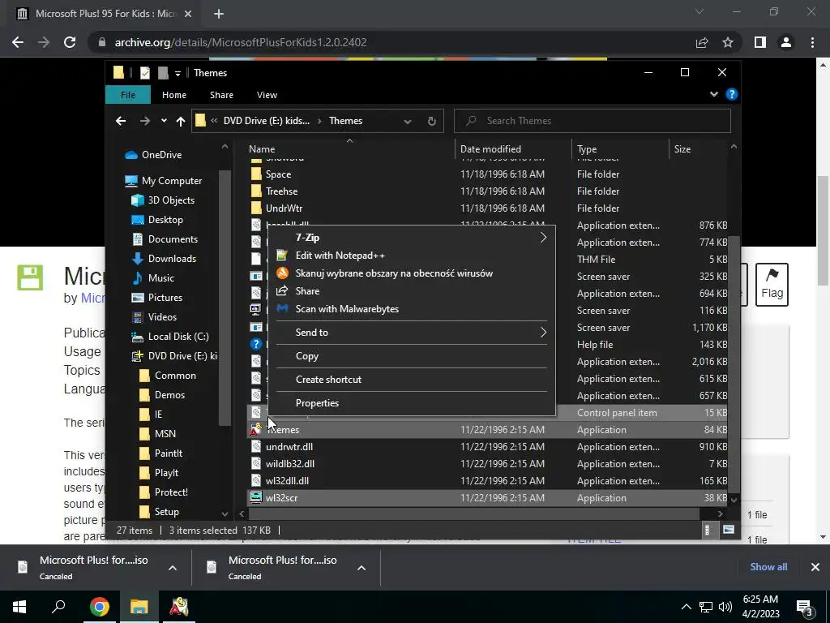The image size is (830, 623).
Task: Open recent locations dropdown in Explorer
Action: pos(164,121)
